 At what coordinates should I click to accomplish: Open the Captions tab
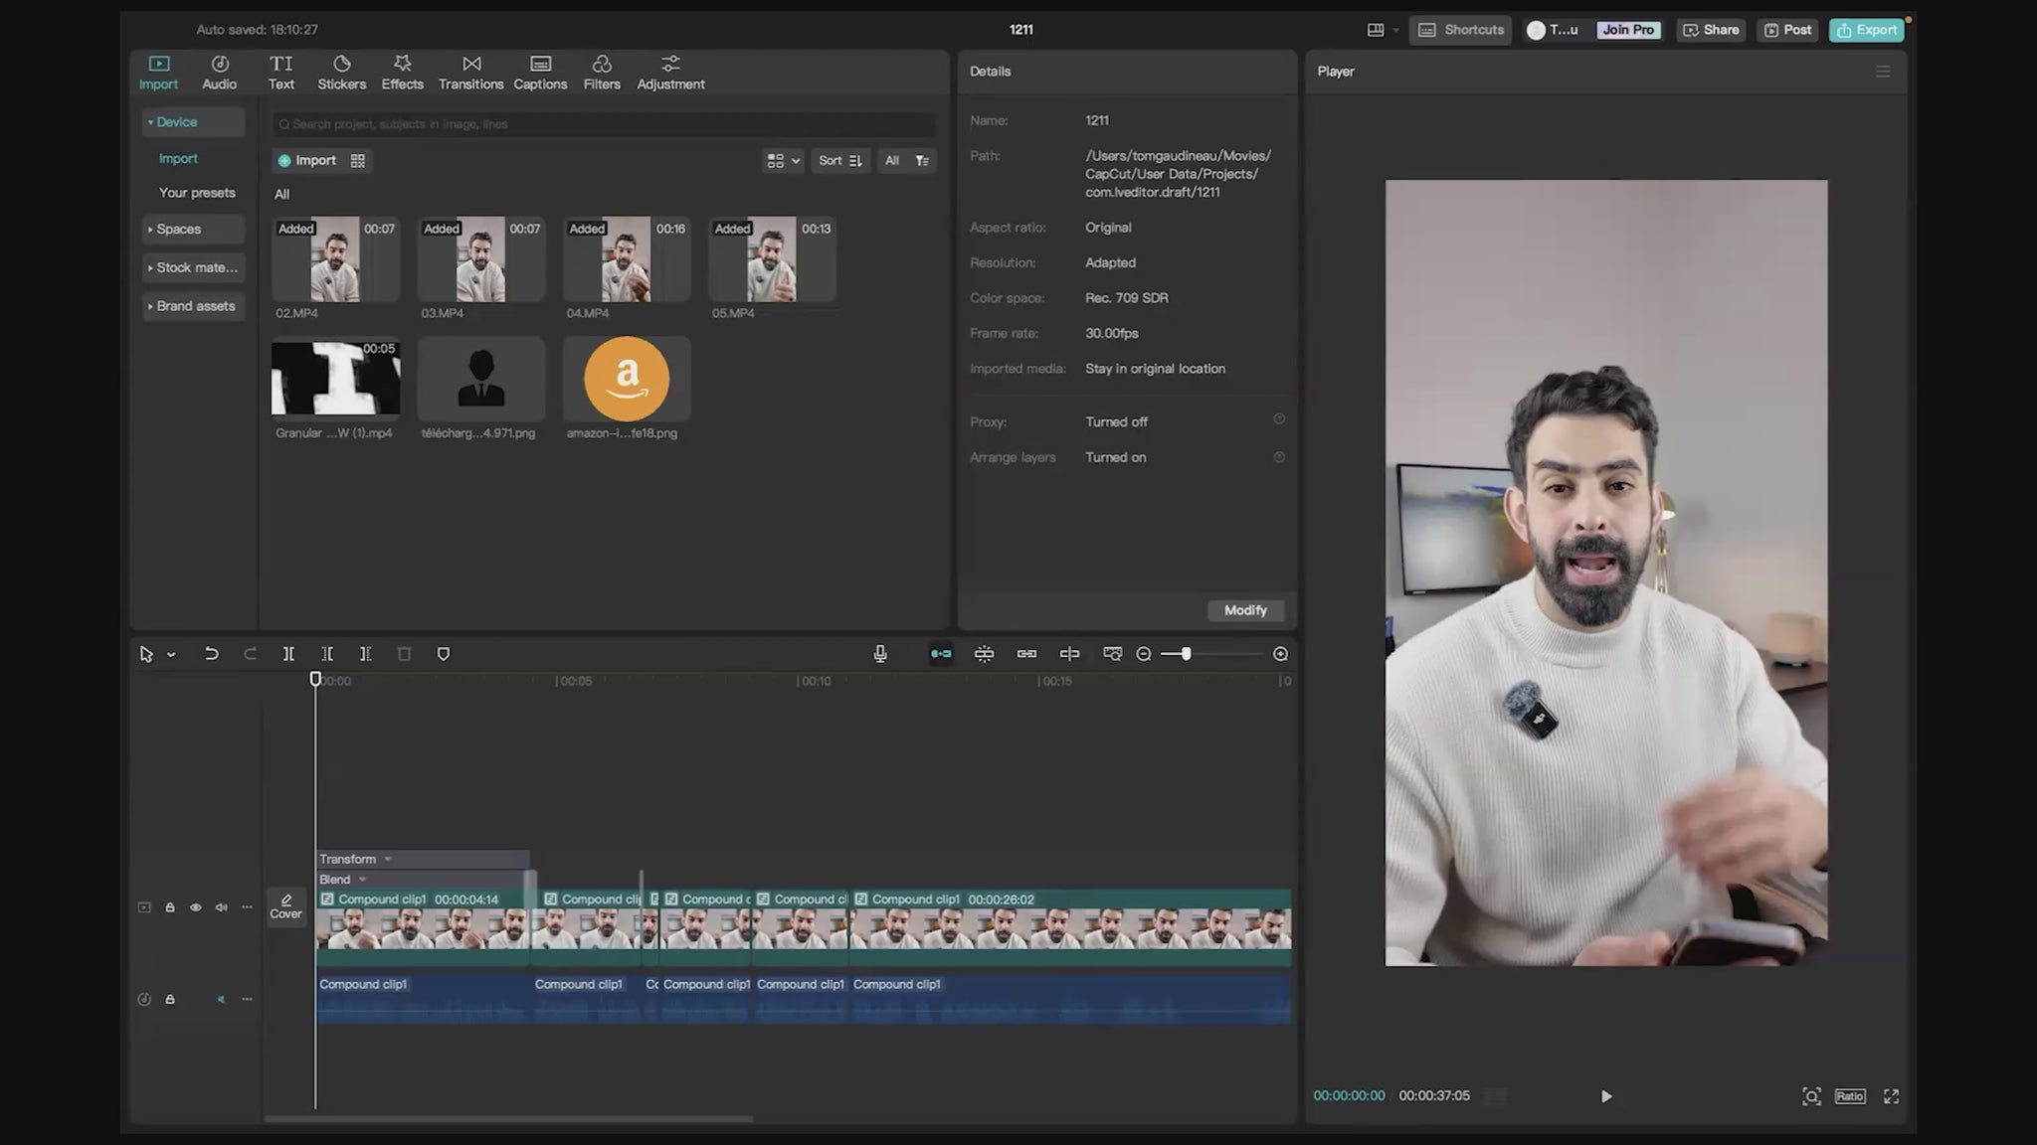540,73
